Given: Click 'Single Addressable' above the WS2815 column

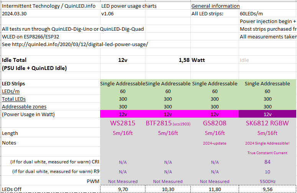Looking at the screenshot, I should point(123,84).
